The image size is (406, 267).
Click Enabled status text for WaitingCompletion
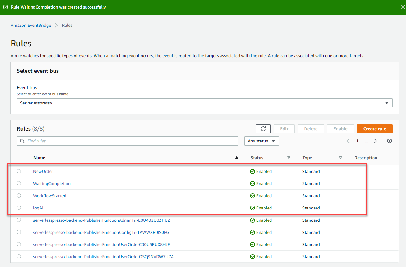click(264, 184)
